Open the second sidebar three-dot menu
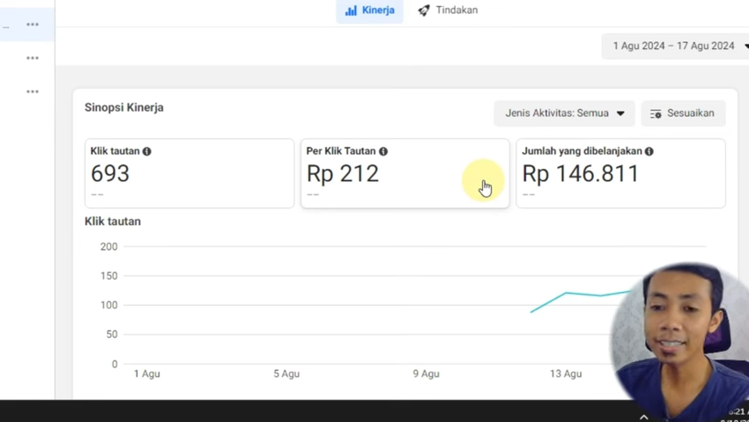749x422 pixels. [x=33, y=58]
